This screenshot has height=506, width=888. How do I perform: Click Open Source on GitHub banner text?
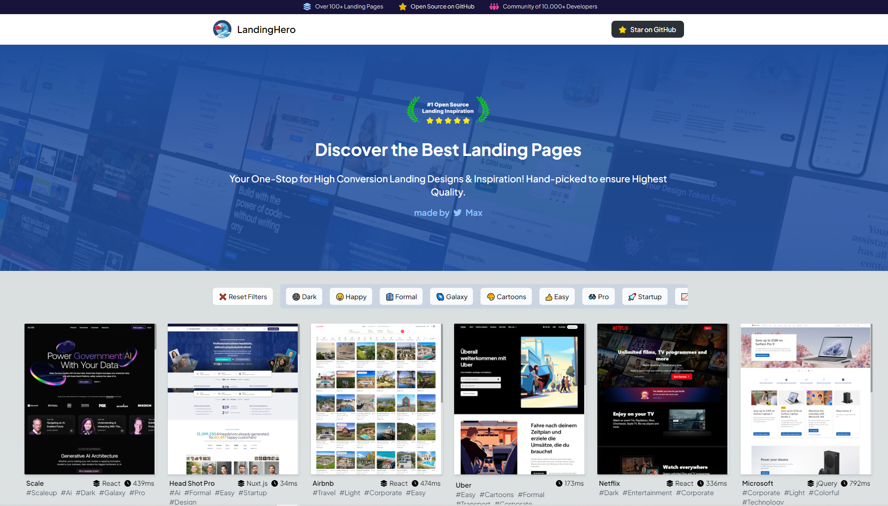click(x=442, y=7)
